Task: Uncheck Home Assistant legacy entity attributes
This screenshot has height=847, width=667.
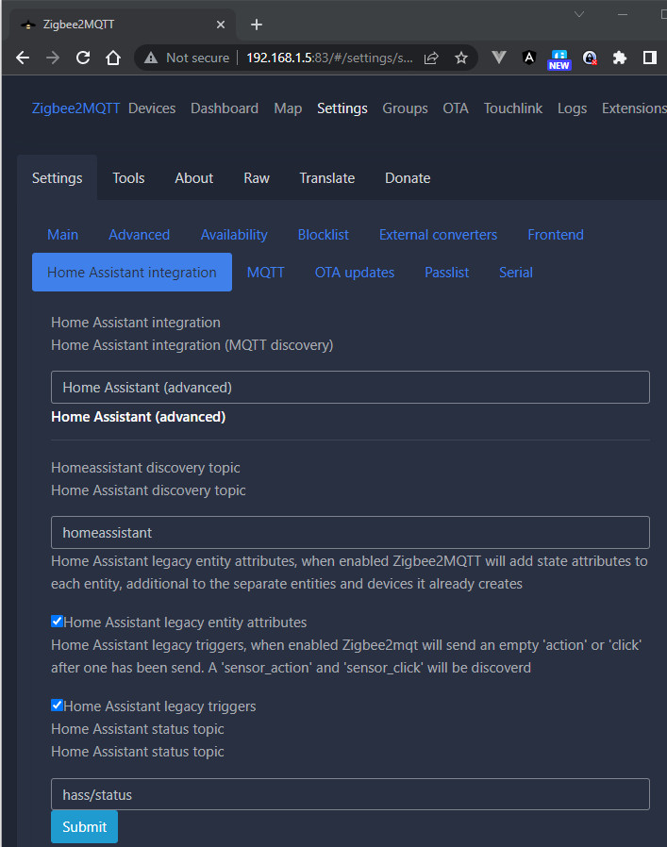Action: tap(58, 622)
